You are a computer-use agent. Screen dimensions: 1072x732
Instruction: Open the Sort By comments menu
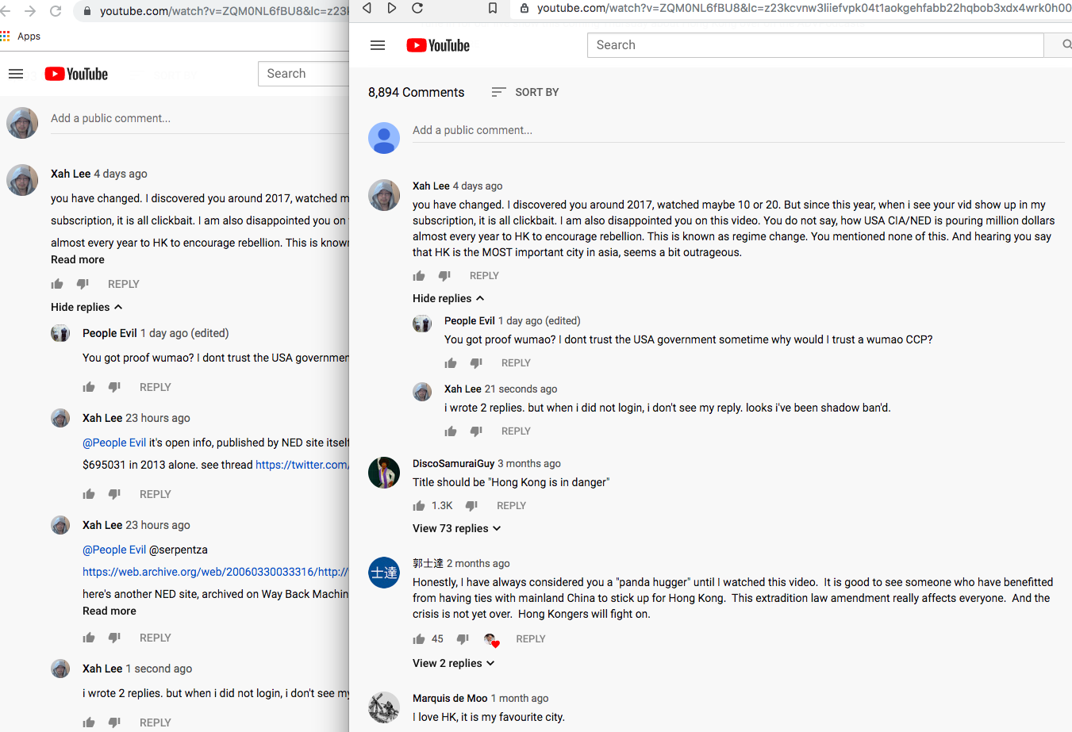pyautogui.click(x=525, y=93)
